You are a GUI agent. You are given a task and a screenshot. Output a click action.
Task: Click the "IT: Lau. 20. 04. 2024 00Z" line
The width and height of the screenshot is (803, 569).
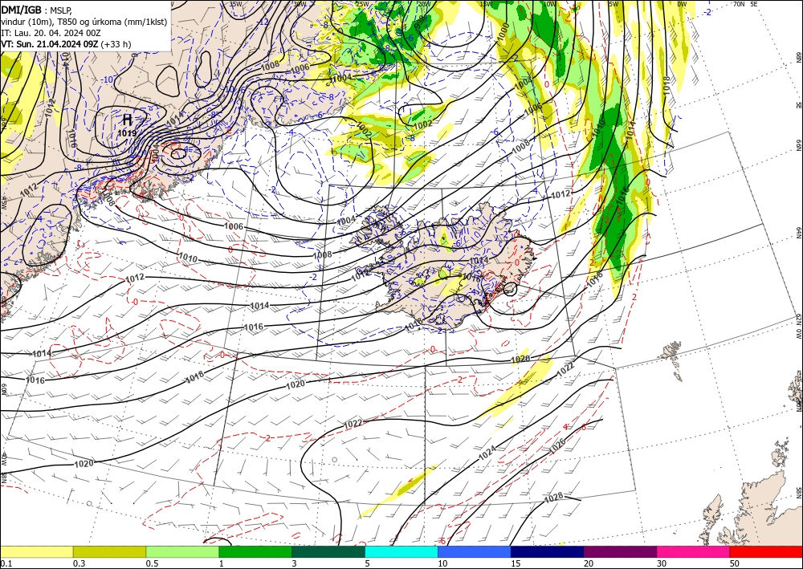coord(51,33)
